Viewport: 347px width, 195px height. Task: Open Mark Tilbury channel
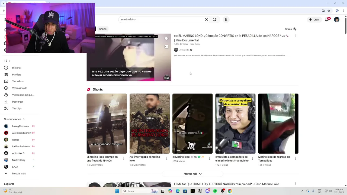[19, 160]
